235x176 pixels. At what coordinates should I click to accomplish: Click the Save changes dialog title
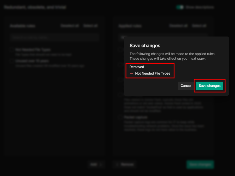pyautogui.click(x=145, y=46)
